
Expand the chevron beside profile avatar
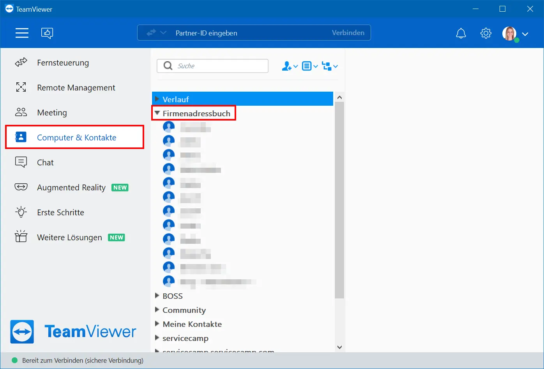click(525, 34)
